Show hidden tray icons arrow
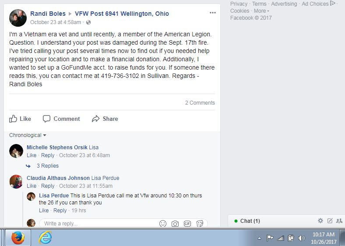The image size is (345, 246). point(260,238)
